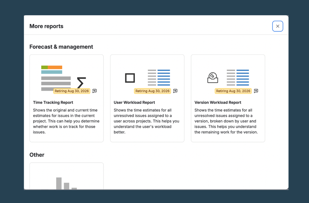Open the Version Workload Report card
The height and width of the screenshot is (203, 309).
click(228, 98)
